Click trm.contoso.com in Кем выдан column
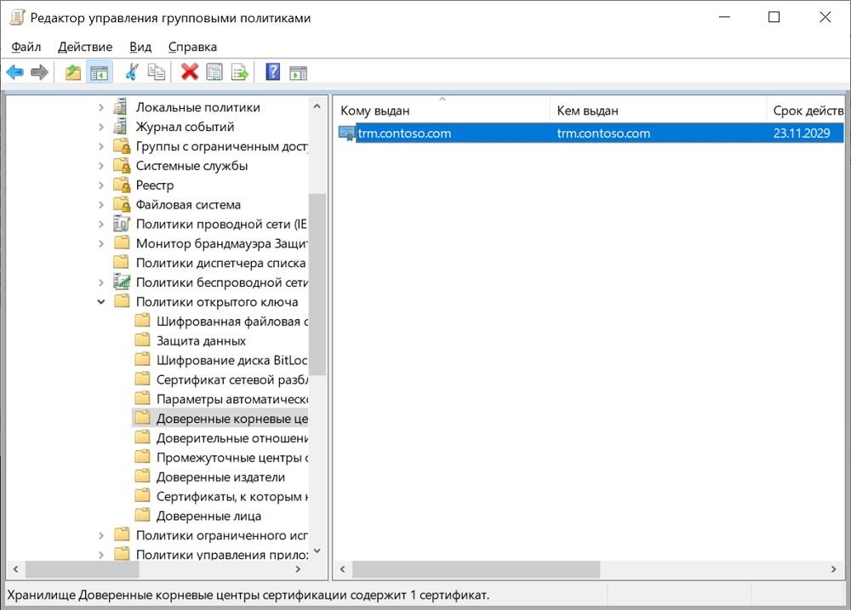 (603, 133)
